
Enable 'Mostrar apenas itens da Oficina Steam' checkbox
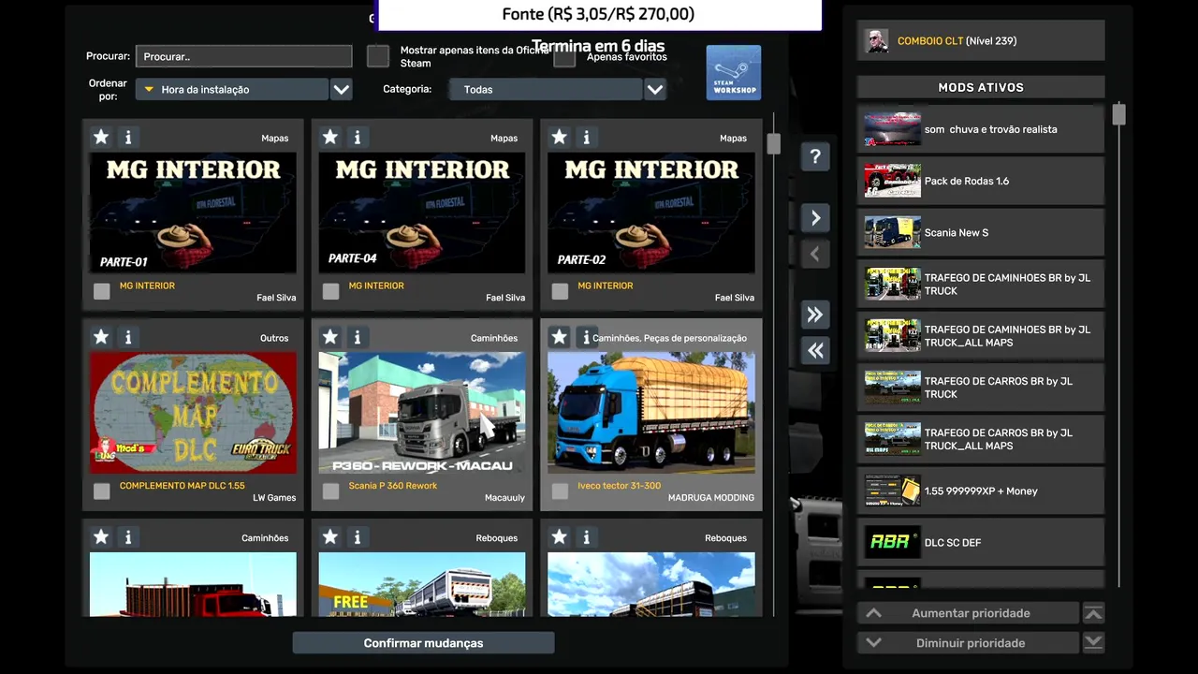378,56
